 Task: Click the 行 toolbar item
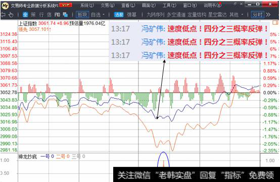point(41,15)
